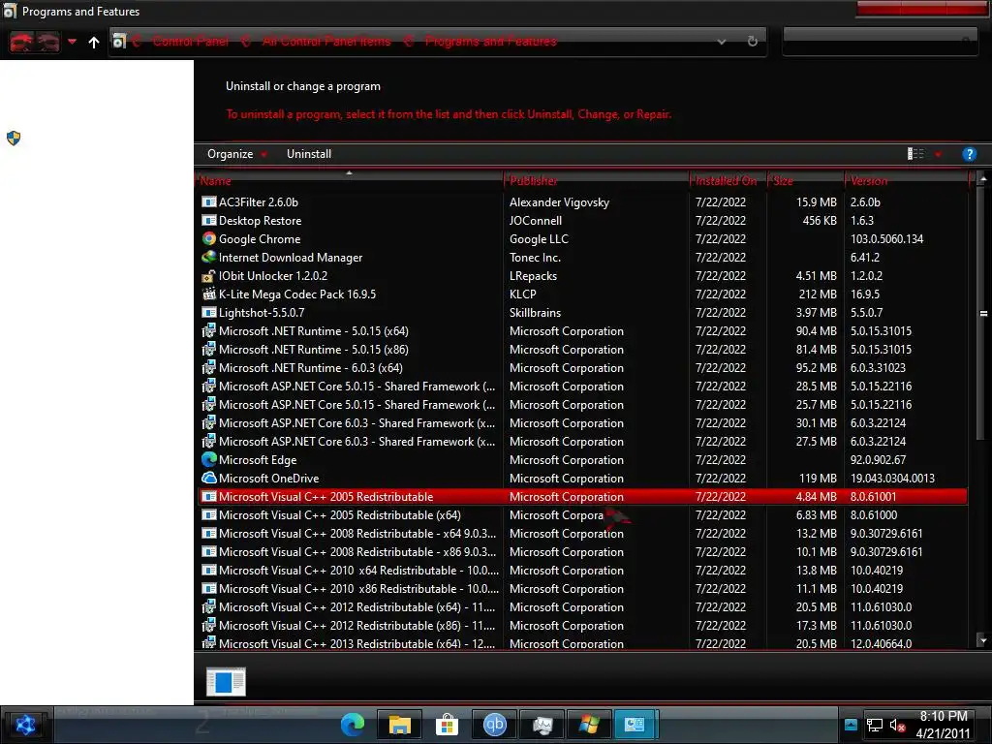This screenshot has width=992, height=744.
Task: Click the Start button orb
Action: [25, 725]
